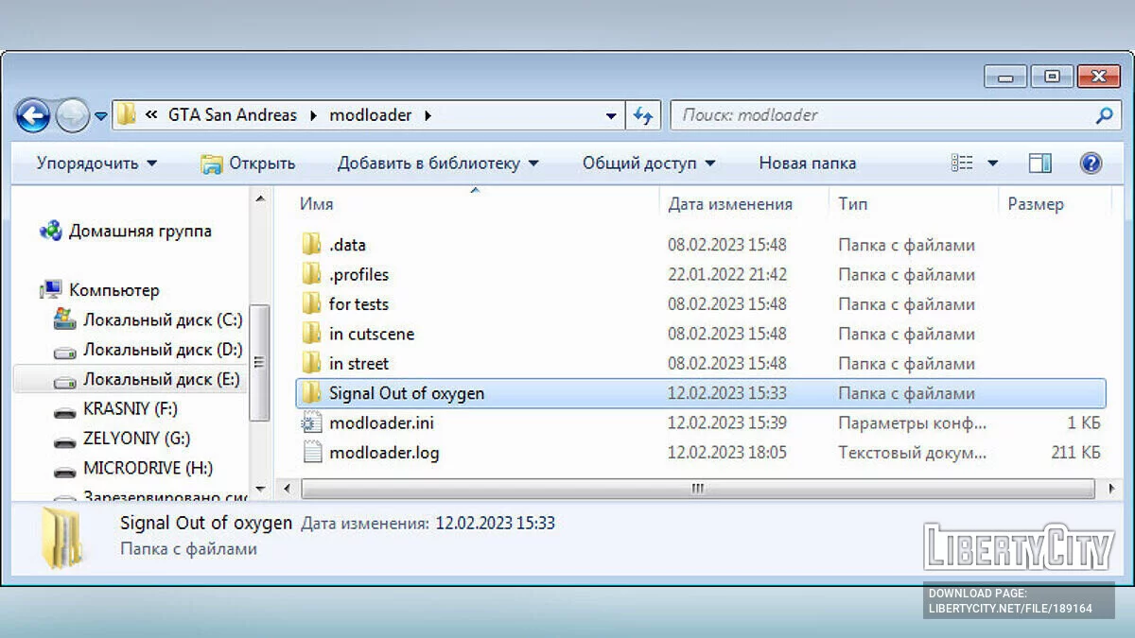
Task: Click the Back navigation arrow button
Action: (33, 116)
